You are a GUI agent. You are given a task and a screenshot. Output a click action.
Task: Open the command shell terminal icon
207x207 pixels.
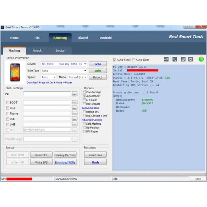coord(175,59)
